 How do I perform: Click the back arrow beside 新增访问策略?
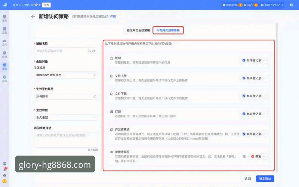(x=33, y=16)
